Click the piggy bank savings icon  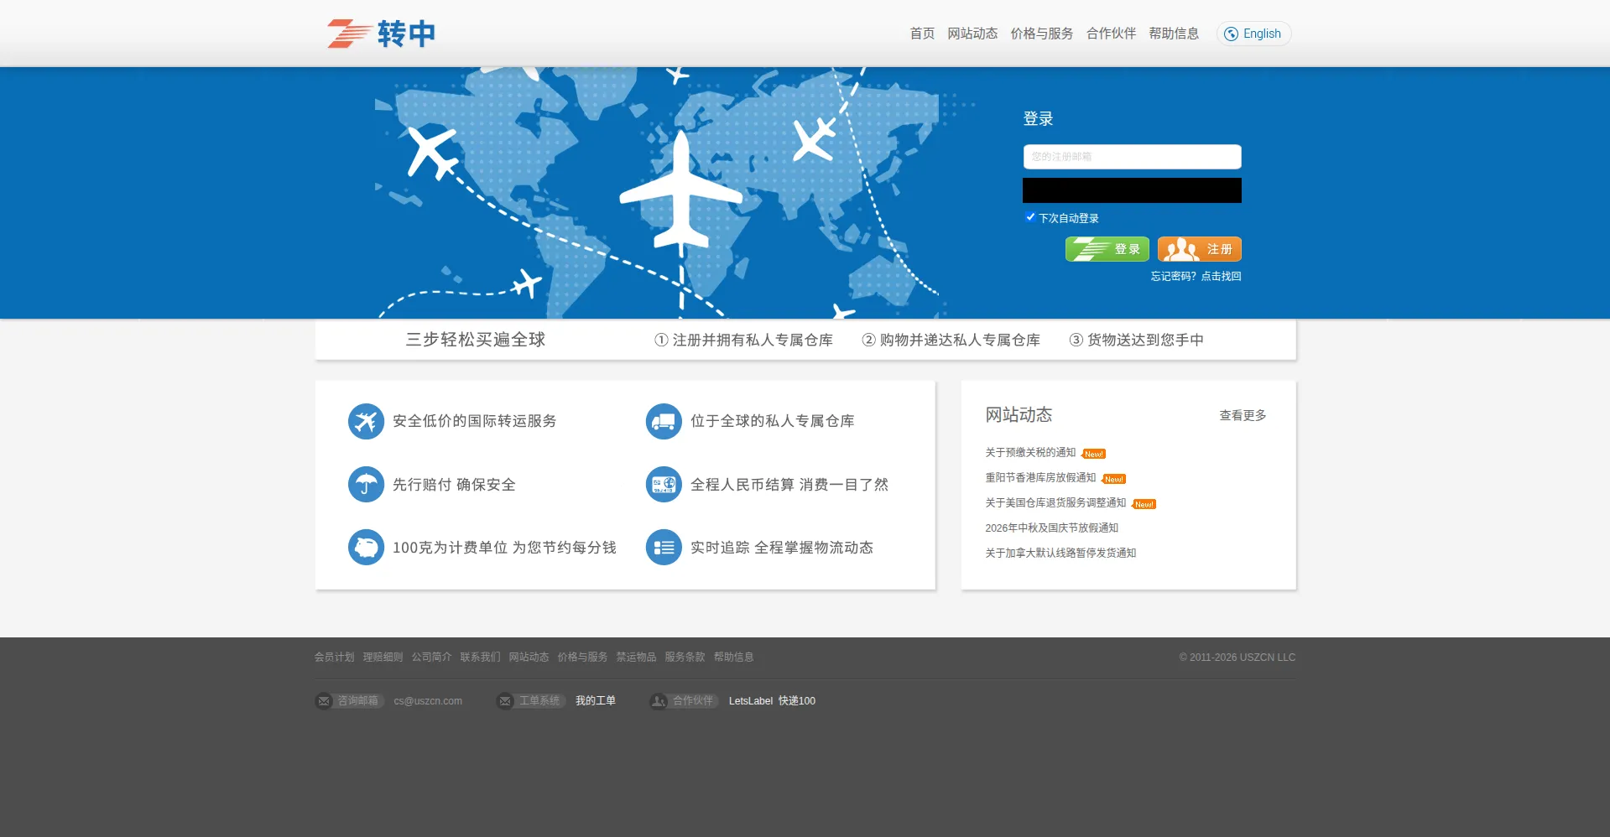(x=366, y=548)
